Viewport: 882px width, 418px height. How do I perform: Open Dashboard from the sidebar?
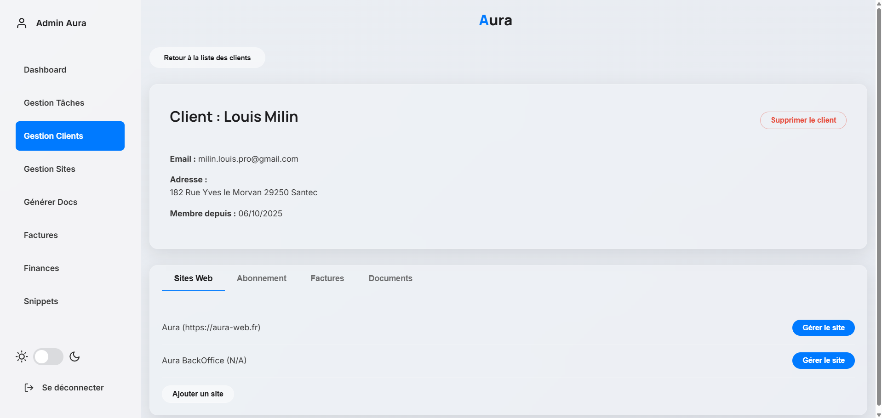[x=45, y=69]
